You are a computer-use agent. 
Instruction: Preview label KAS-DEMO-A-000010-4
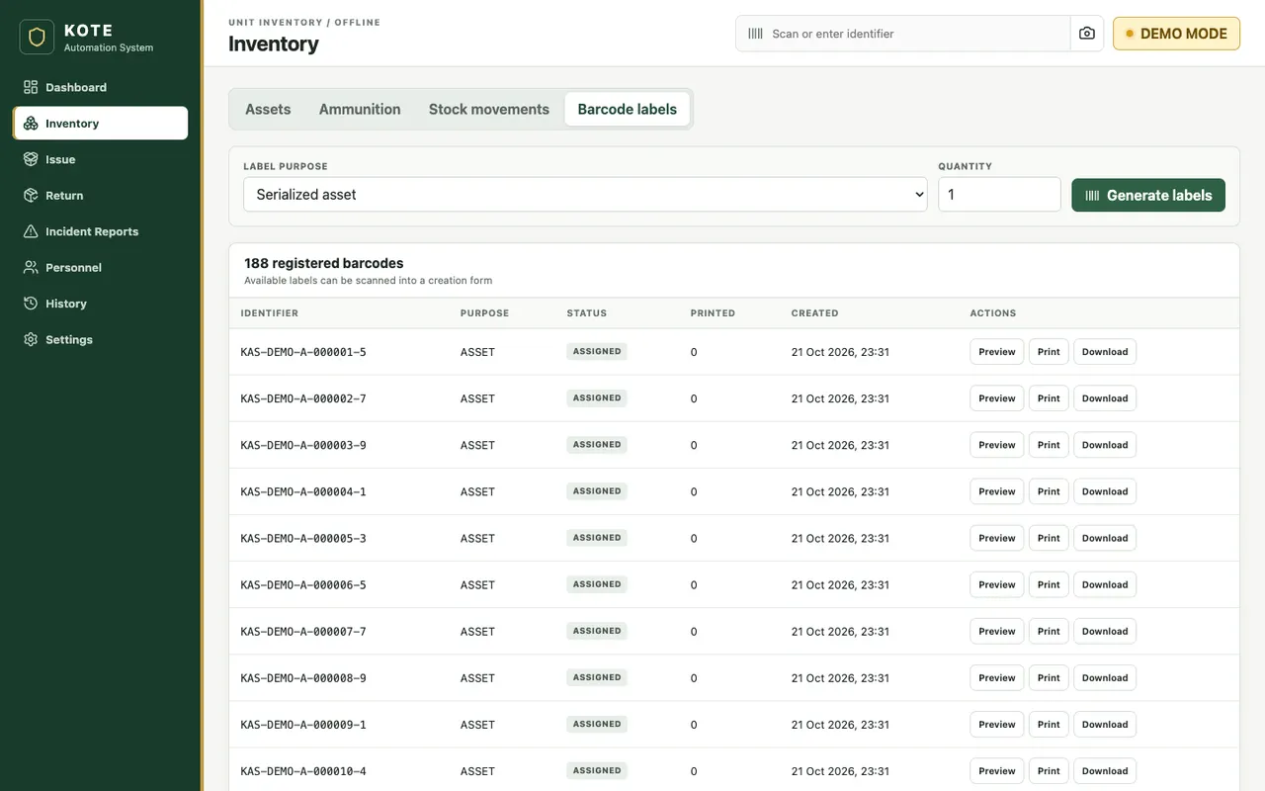coord(996,771)
